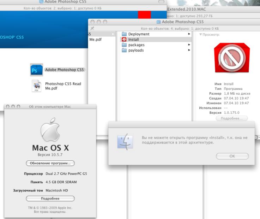260x219 pixels.
Task: Click the Apple logo in About This Mac
Action: point(50,129)
